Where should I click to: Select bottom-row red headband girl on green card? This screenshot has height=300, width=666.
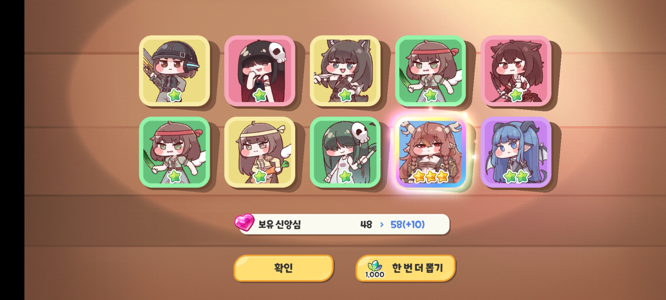coord(174,152)
